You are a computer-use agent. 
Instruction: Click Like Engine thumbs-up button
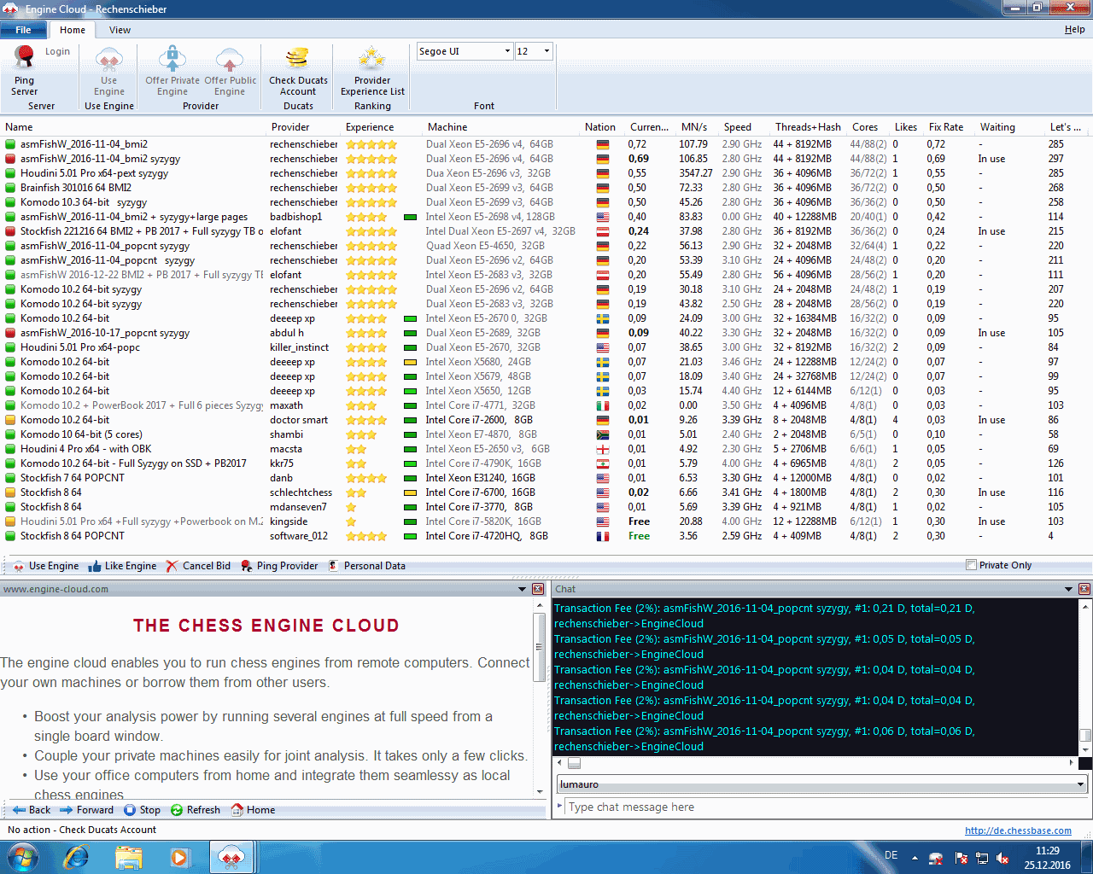[x=122, y=566]
